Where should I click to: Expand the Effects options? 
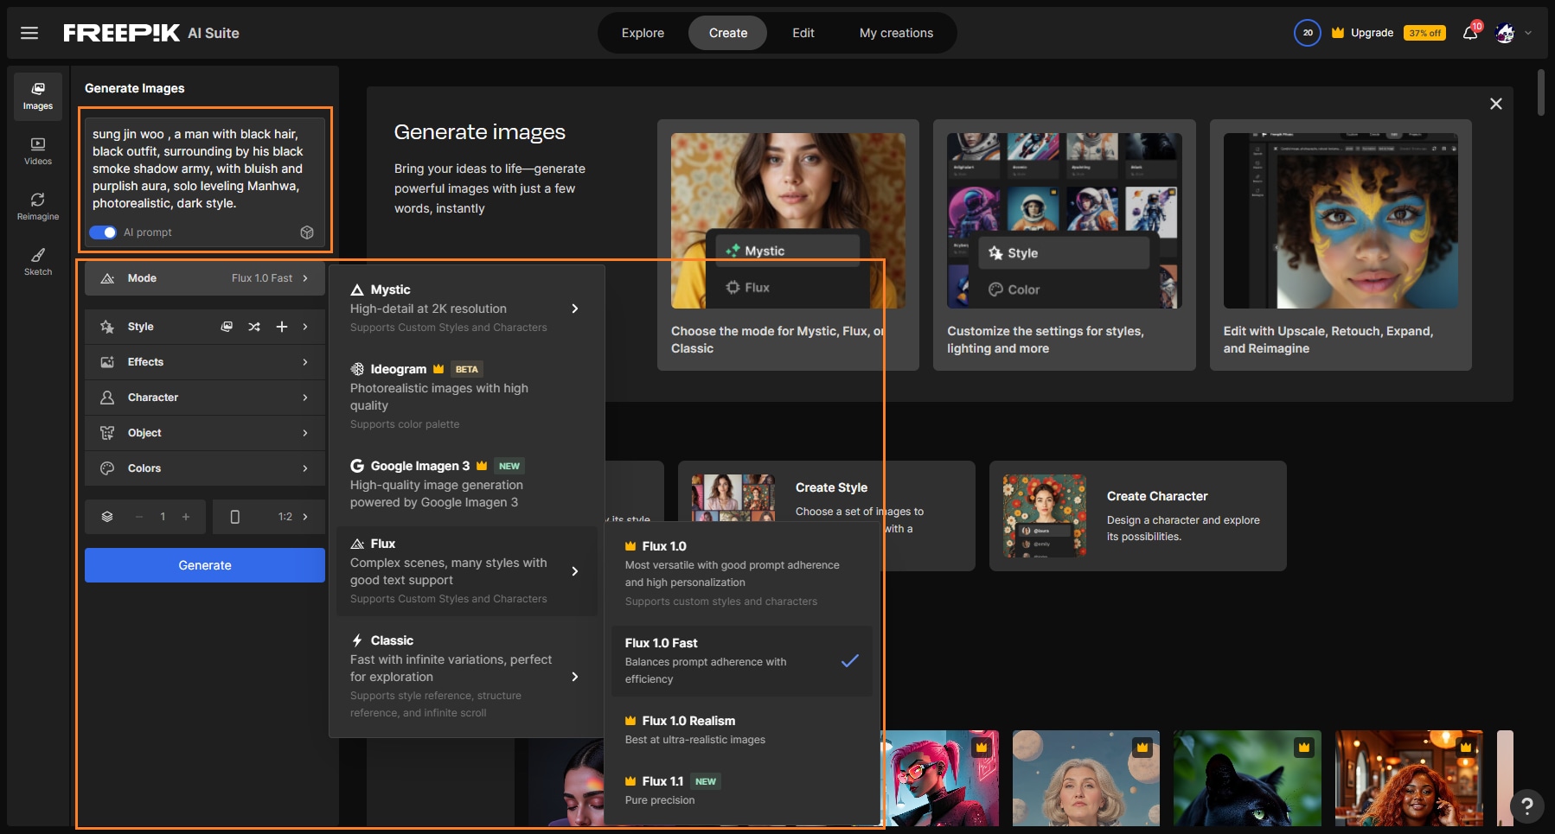click(x=205, y=362)
